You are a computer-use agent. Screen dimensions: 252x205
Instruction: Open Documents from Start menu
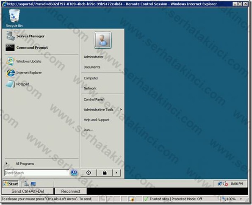tap(92, 67)
